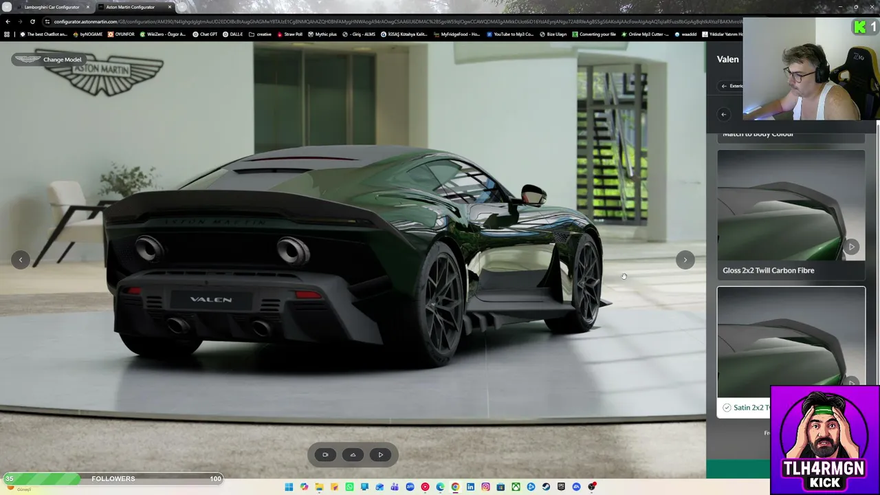Close the Aston Martin Configurator tab
880x495 pixels.
(170, 7)
